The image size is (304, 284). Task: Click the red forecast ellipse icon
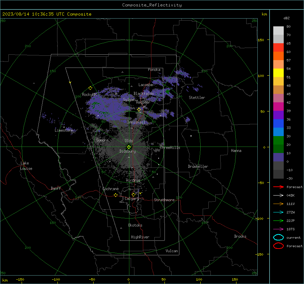pos(278,246)
